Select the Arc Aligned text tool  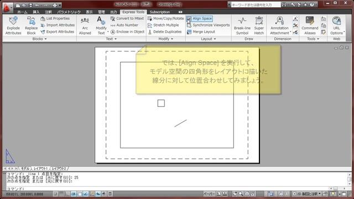pyautogui.click(x=85, y=25)
